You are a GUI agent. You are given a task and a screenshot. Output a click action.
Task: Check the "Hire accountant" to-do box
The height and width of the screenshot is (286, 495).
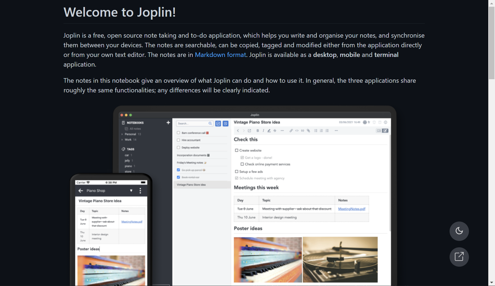coord(178,140)
